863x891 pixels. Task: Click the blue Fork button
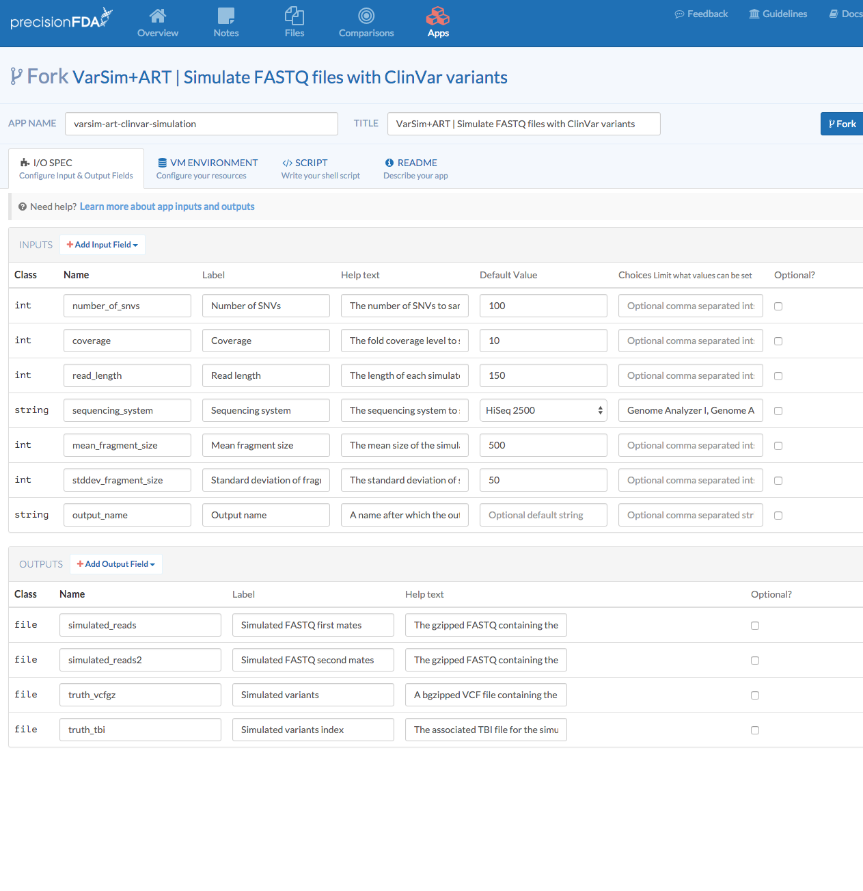[842, 124]
